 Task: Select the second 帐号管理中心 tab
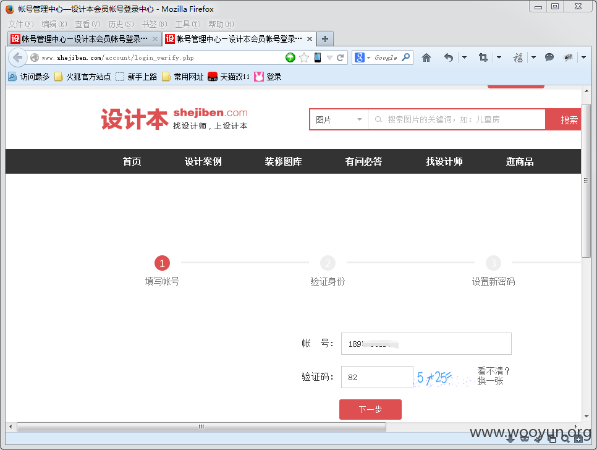click(x=239, y=39)
